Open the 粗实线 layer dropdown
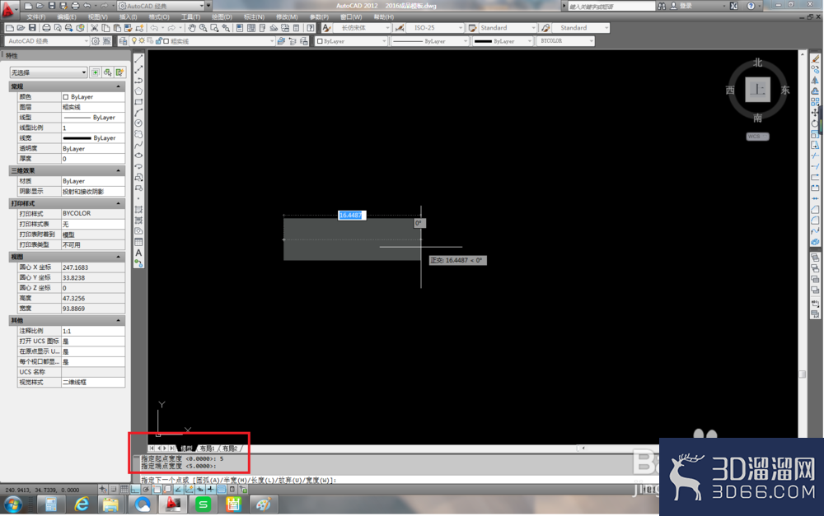The height and width of the screenshot is (516, 824). click(218, 41)
